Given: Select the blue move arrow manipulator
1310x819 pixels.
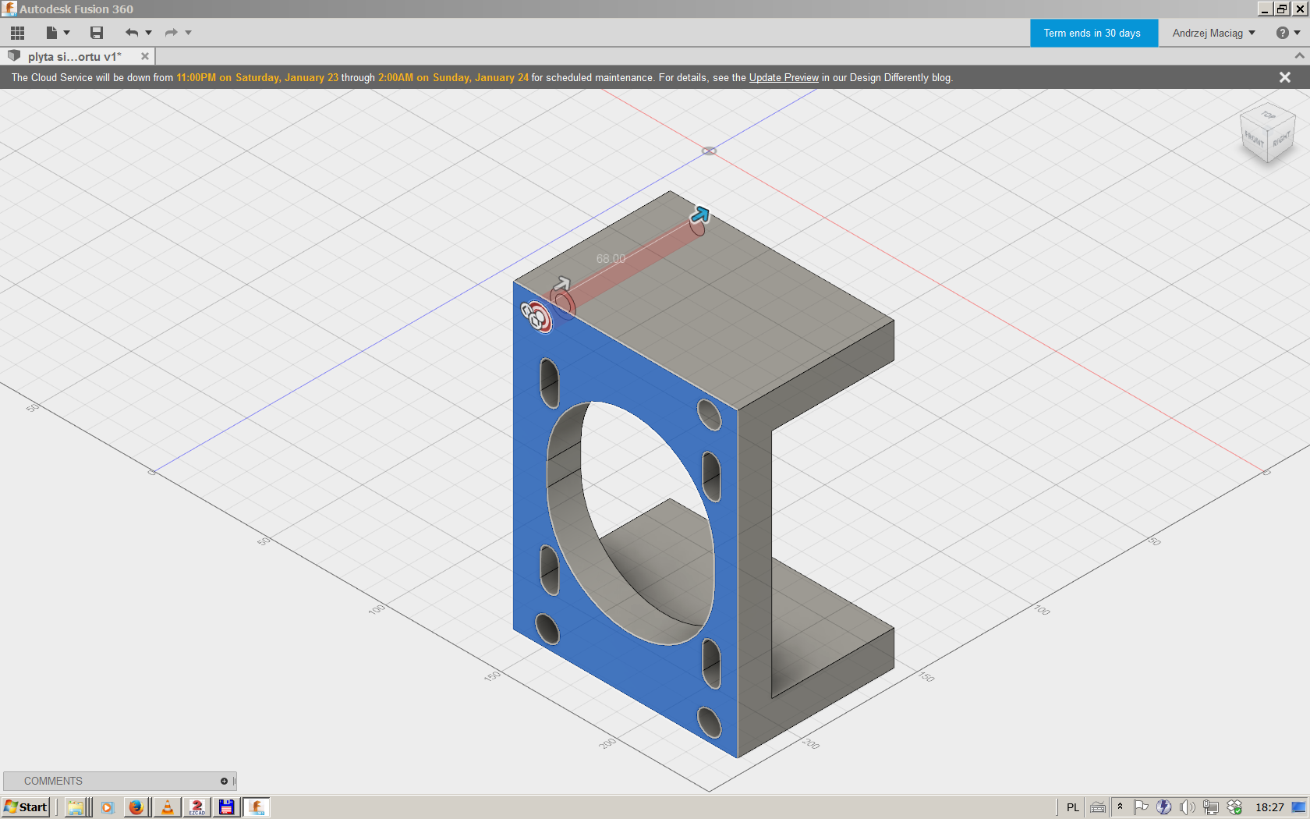Looking at the screenshot, I should 700,214.
